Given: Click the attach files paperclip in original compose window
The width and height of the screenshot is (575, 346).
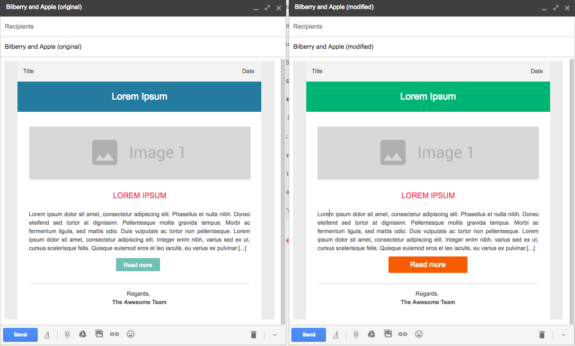Looking at the screenshot, I should tap(67, 334).
